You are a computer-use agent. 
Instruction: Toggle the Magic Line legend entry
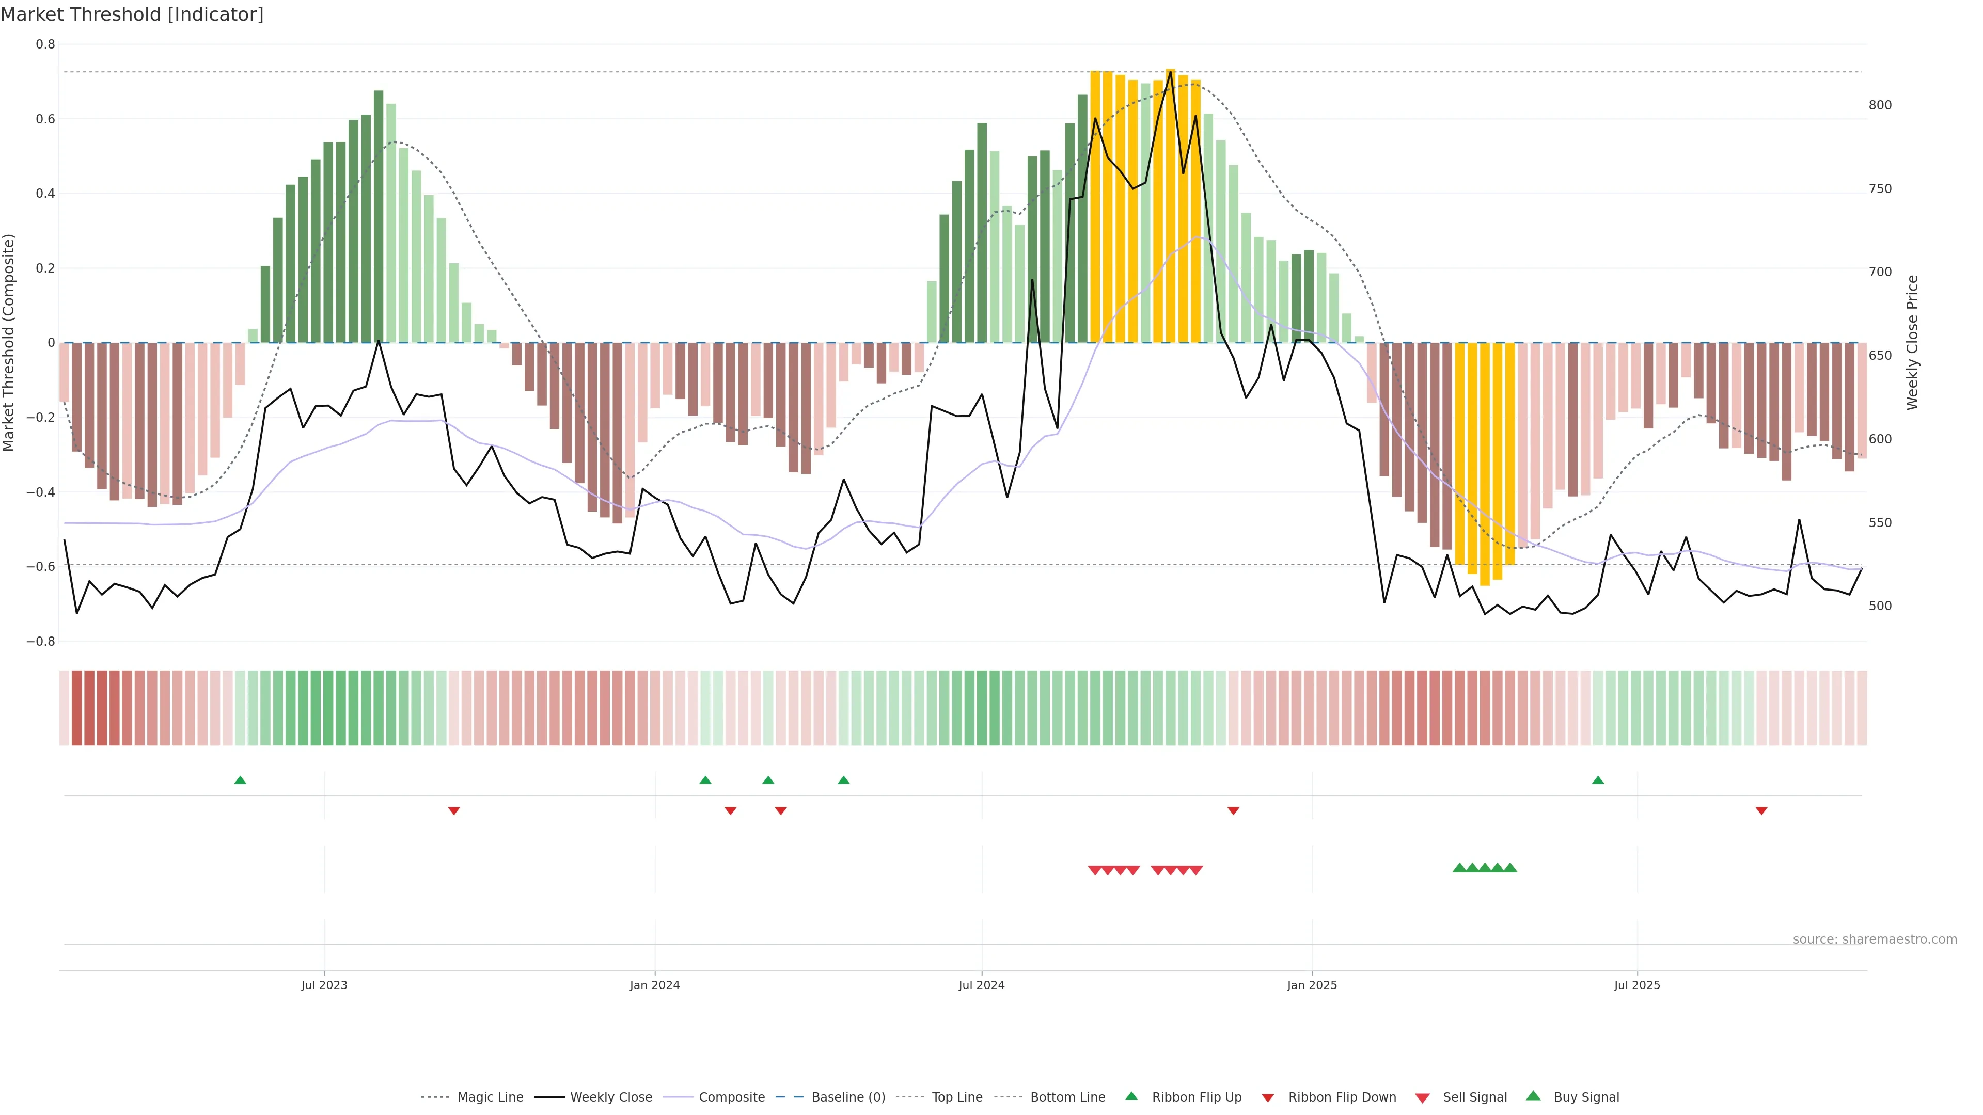click(x=490, y=1097)
